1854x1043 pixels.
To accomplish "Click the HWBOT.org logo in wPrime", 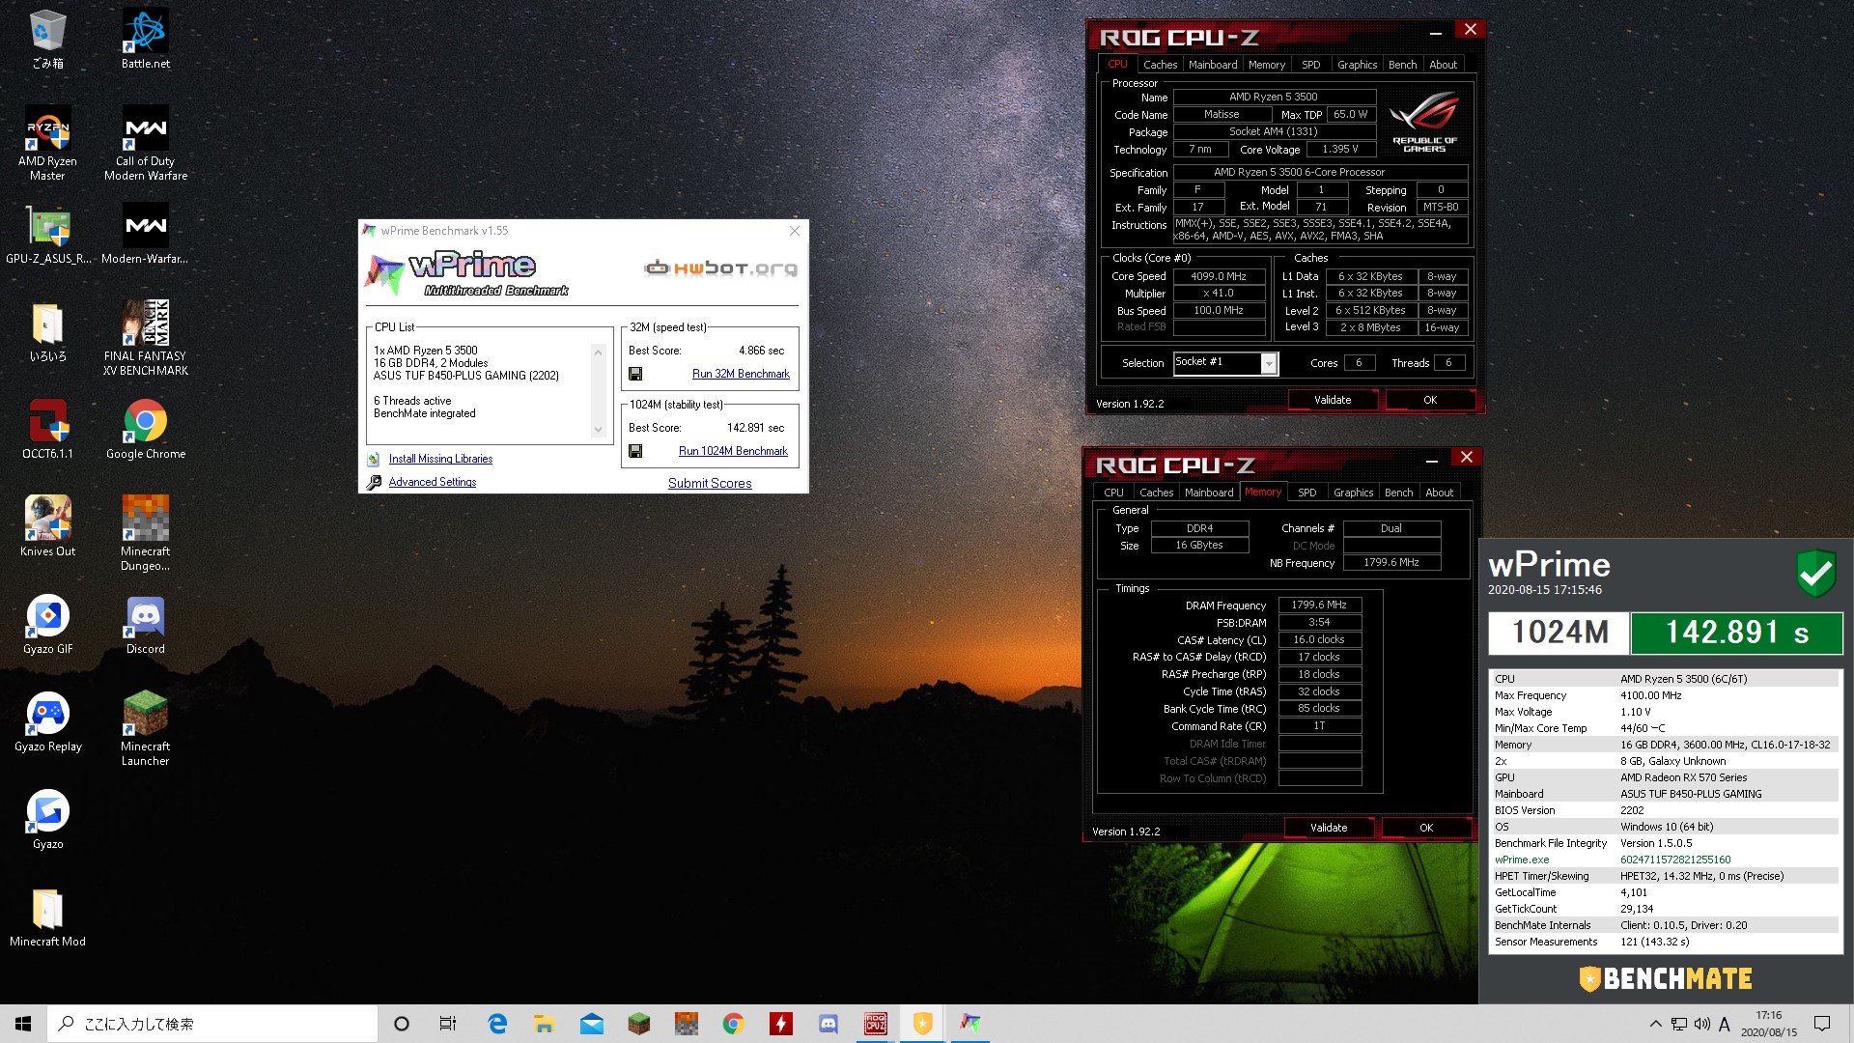I will [721, 268].
